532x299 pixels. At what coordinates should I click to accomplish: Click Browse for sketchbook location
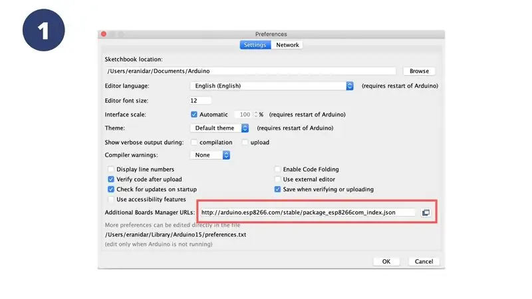(x=419, y=71)
